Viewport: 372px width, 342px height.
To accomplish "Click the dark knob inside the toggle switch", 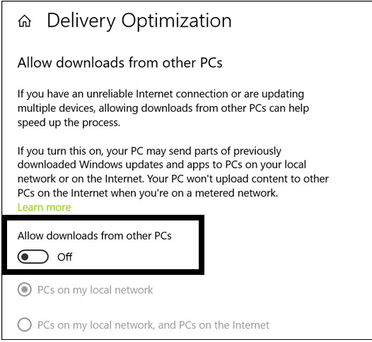I will pyautogui.click(x=25, y=256).
